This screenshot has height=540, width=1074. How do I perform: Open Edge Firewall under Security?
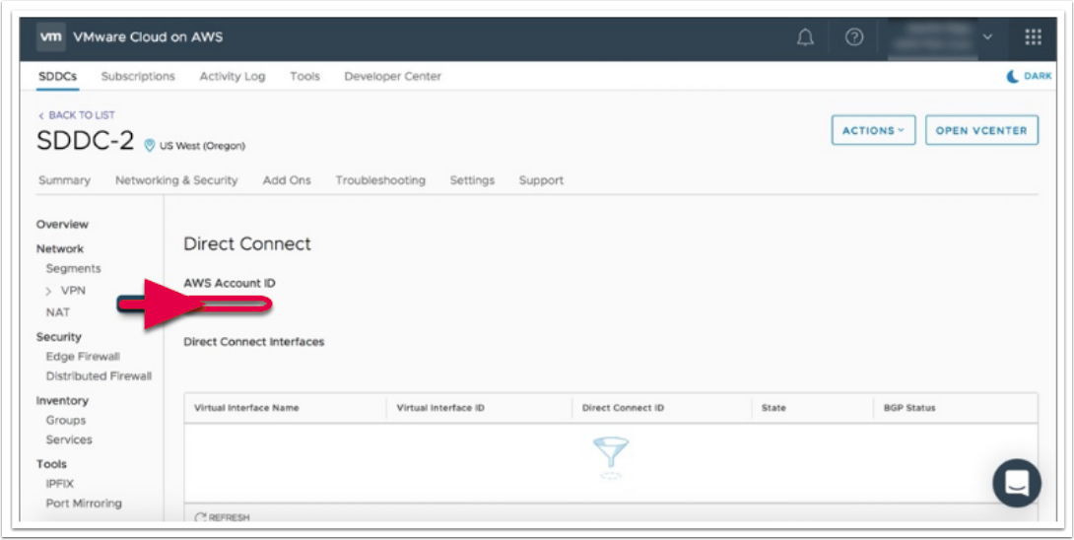tap(83, 357)
